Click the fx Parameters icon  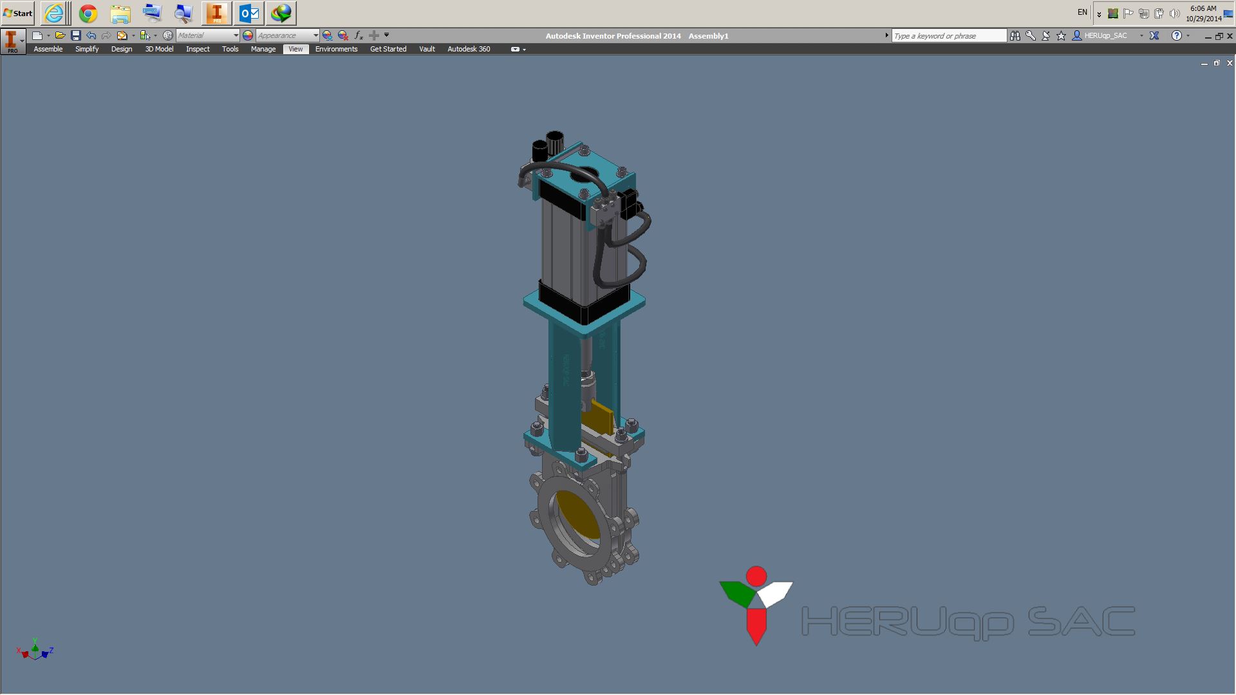[x=359, y=35]
